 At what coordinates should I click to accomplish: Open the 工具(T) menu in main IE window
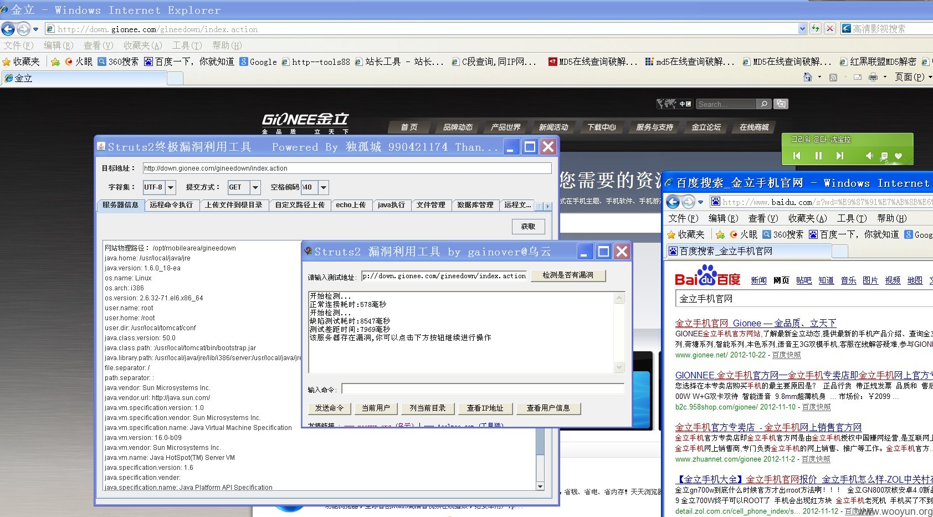(187, 45)
